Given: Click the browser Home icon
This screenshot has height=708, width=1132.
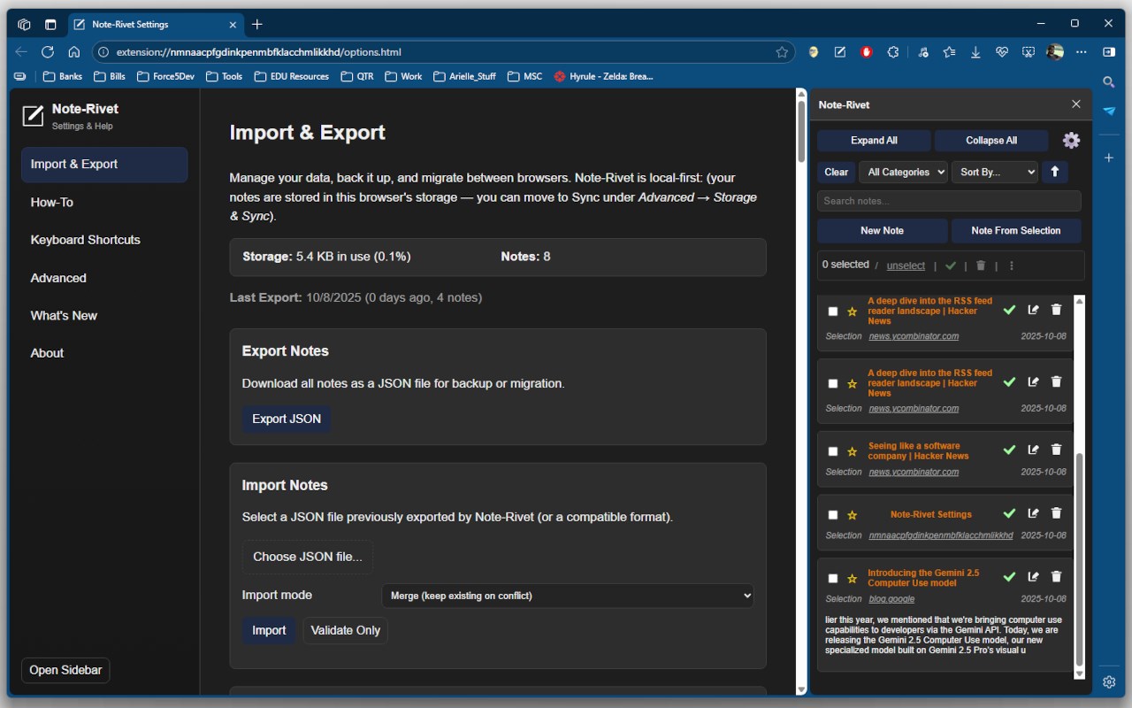Looking at the screenshot, I should [74, 52].
